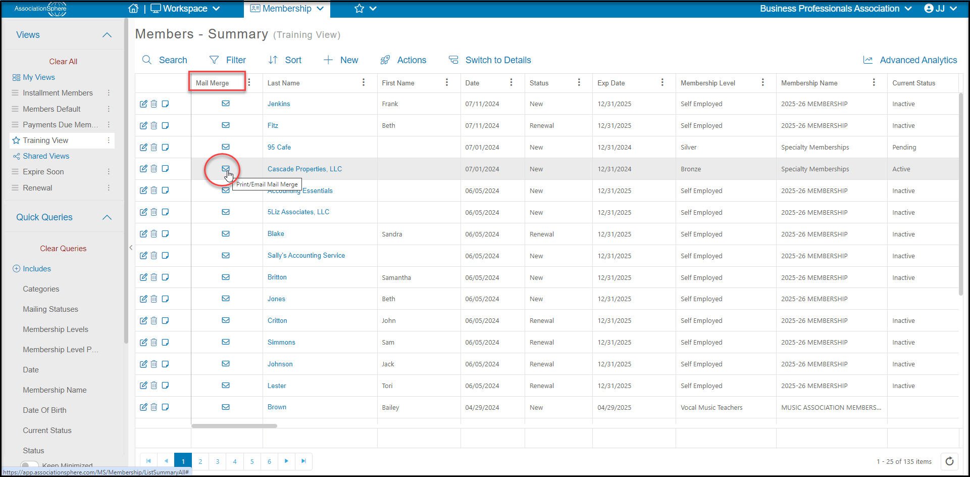Open the Members Default view

[x=52, y=109]
